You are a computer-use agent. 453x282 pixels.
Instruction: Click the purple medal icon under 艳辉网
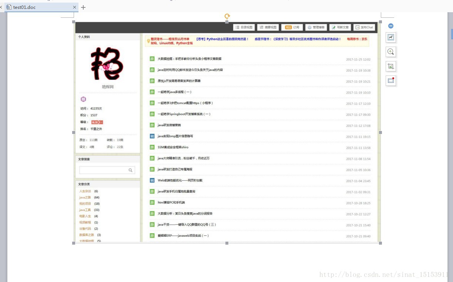point(83,99)
